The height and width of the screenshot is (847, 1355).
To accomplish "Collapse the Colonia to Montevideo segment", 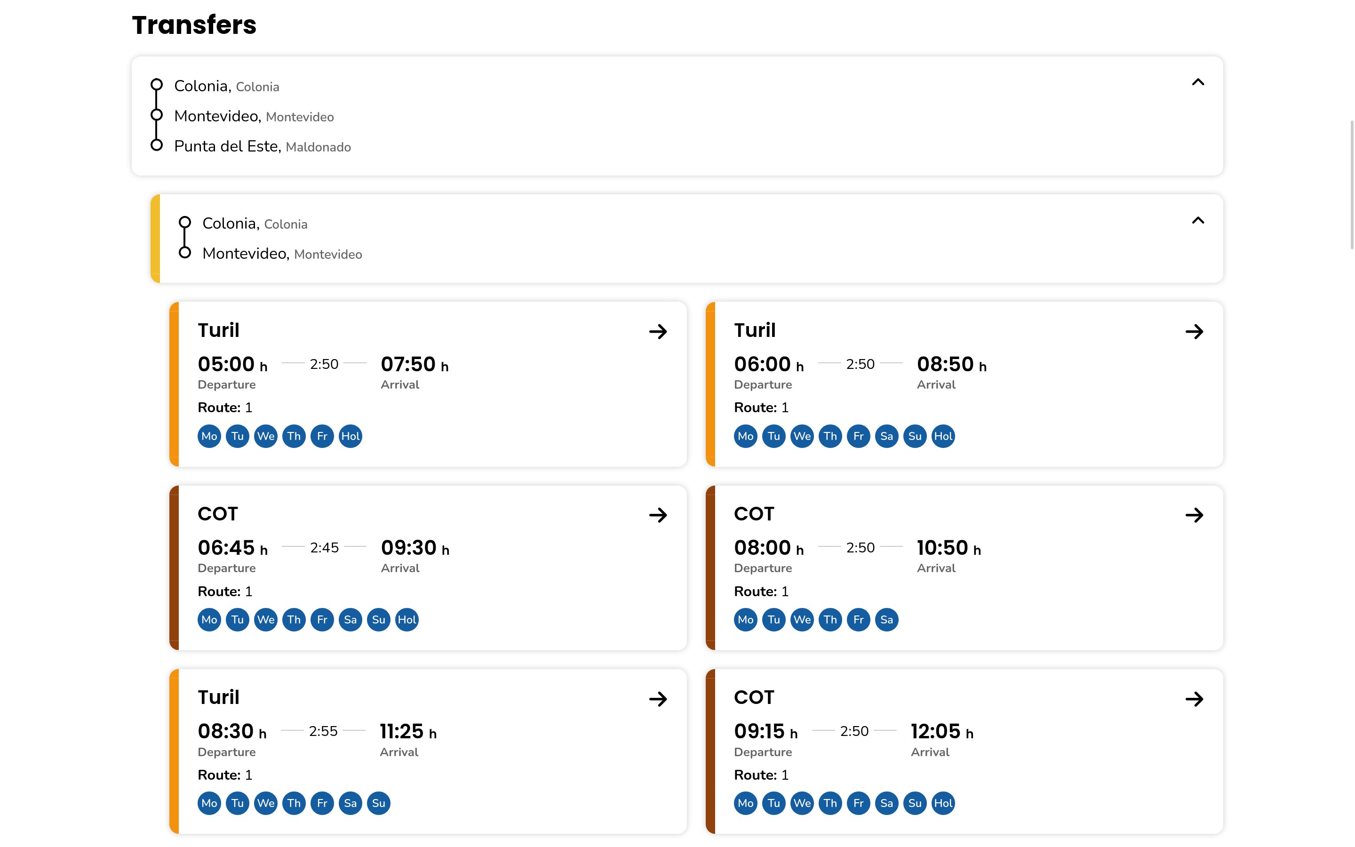I will tap(1198, 221).
